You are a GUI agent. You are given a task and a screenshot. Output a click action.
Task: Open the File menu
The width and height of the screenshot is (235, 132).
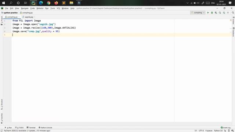pos(7,8)
